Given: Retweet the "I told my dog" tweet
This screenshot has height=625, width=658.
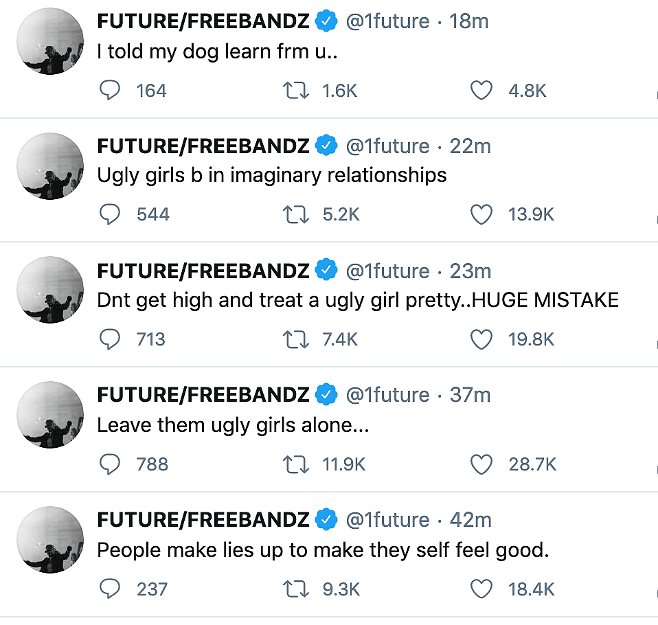Looking at the screenshot, I should (x=296, y=91).
